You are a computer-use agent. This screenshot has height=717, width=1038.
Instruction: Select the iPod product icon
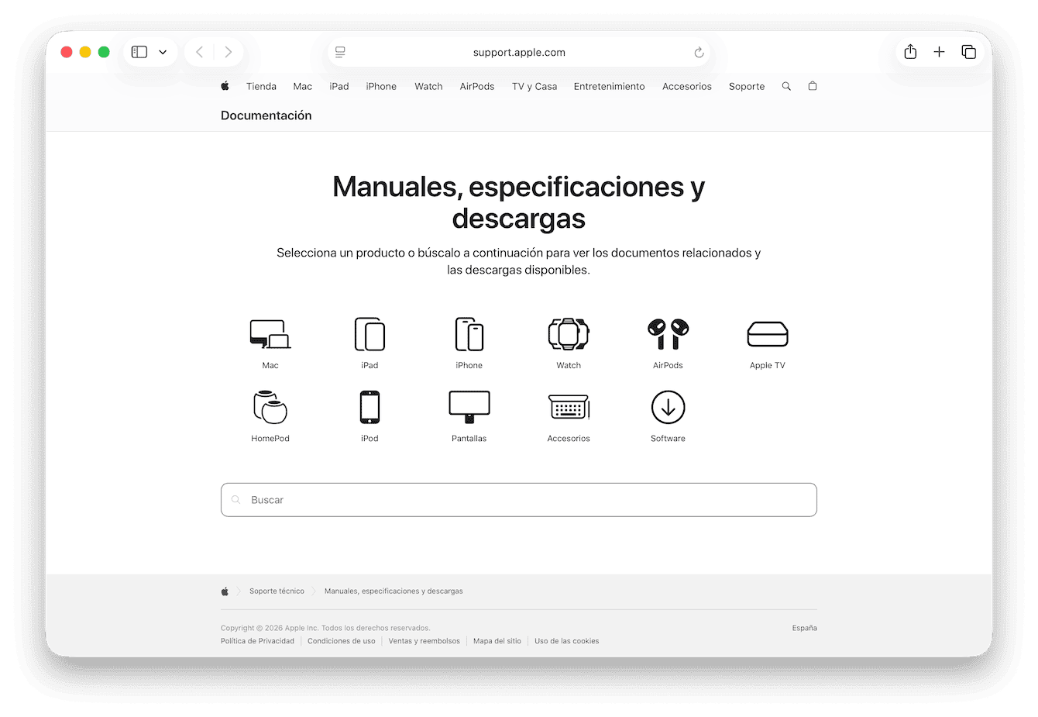pos(369,407)
